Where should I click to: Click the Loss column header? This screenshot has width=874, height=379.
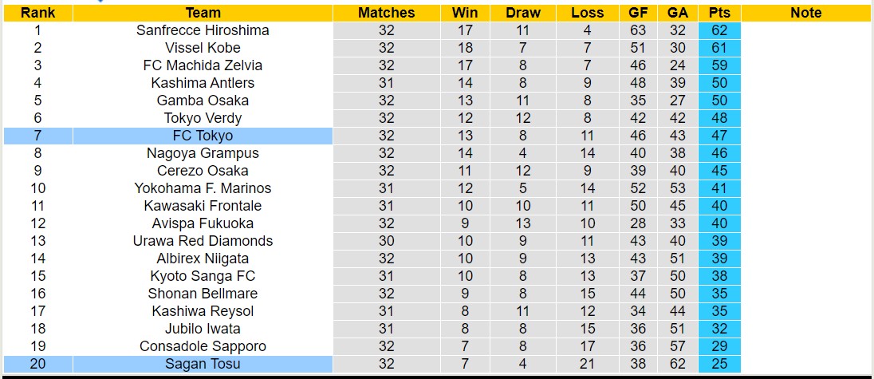[x=588, y=13]
